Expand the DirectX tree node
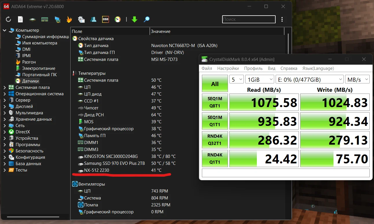 click(x=4, y=132)
